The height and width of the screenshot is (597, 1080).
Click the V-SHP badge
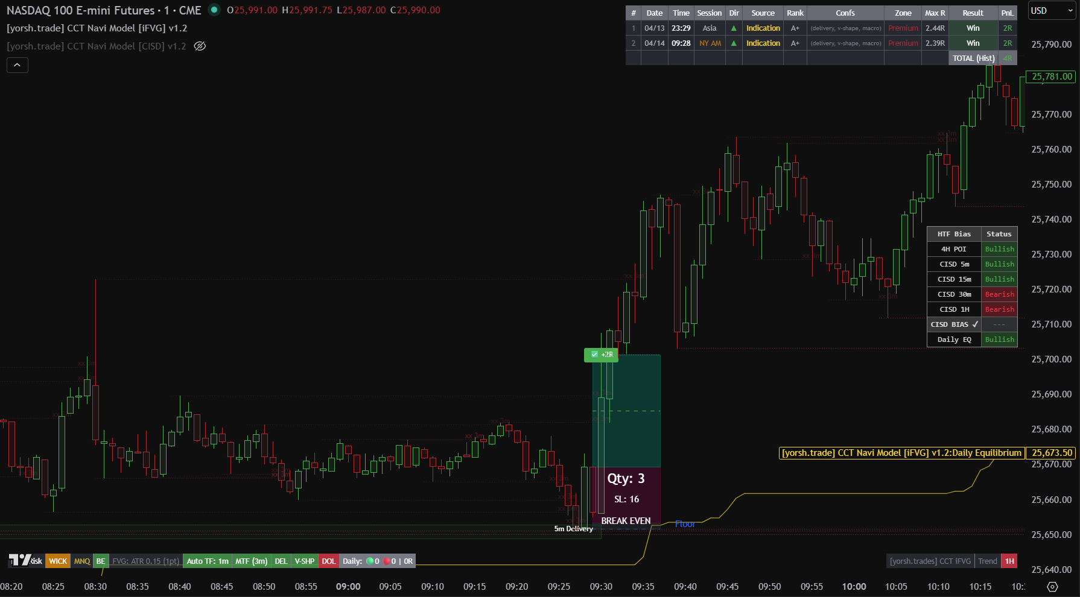point(304,561)
